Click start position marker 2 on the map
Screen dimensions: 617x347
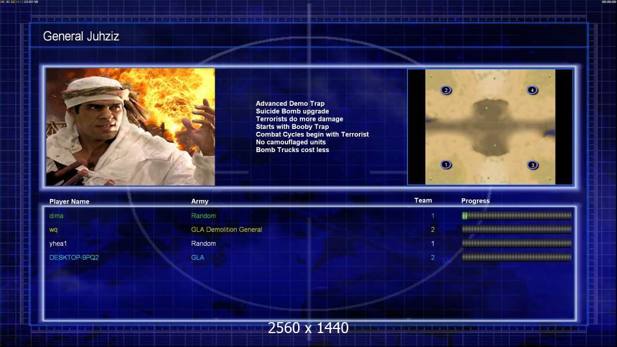tap(446, 90)
